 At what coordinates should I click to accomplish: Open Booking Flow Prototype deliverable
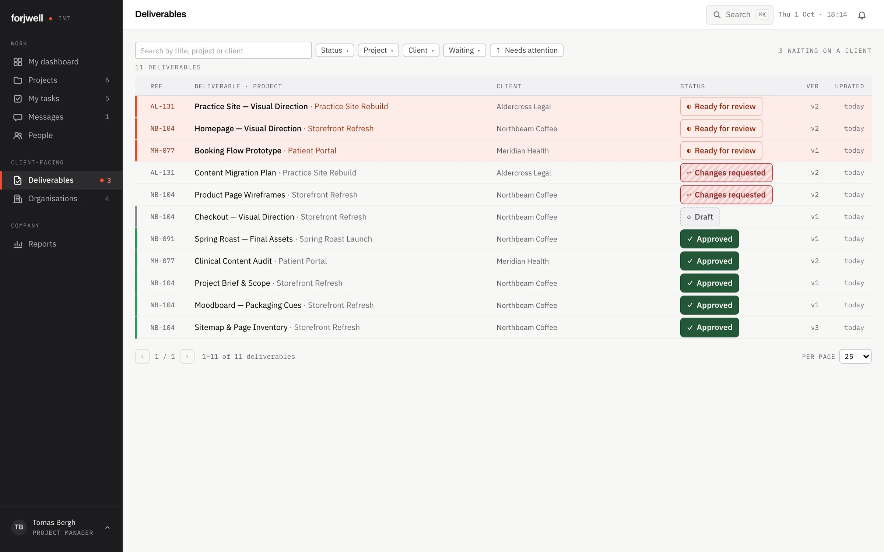pyautogui.click(x=238, y=151)
